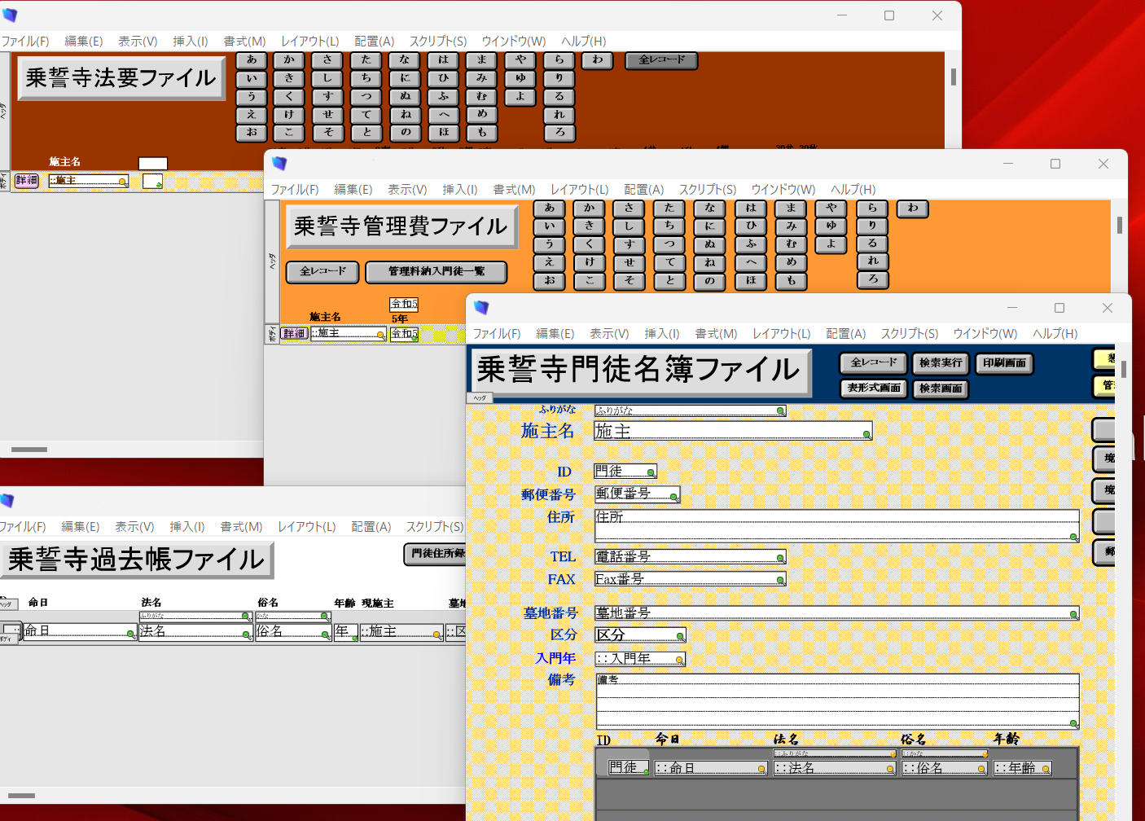Open 書式(M) menu in 門徒名簿 window
Image resolution: width=1145 pixels, height=821 pixels.
716,333
